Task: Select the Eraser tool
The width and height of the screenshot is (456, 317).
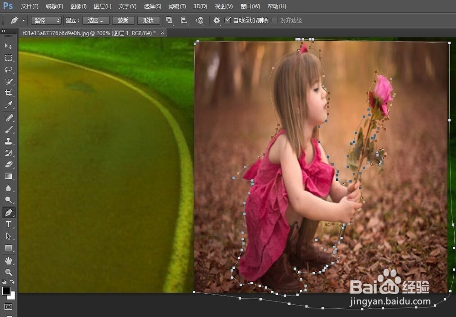Action: tap(8, 165)
